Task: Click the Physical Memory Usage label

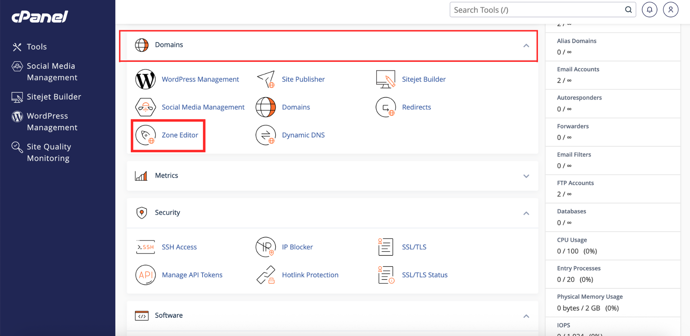Action: [x=590, y=297]
